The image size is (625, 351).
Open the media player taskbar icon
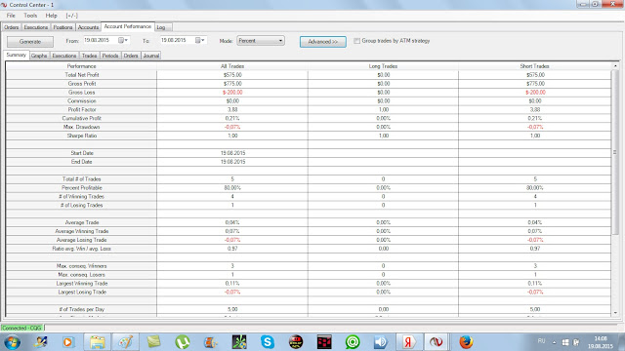coord(68,342)
